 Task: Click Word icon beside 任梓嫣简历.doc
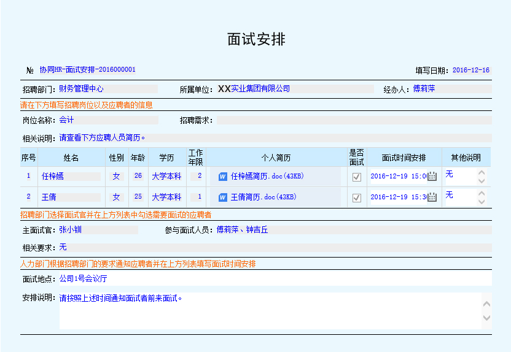[x=223, y=177]
